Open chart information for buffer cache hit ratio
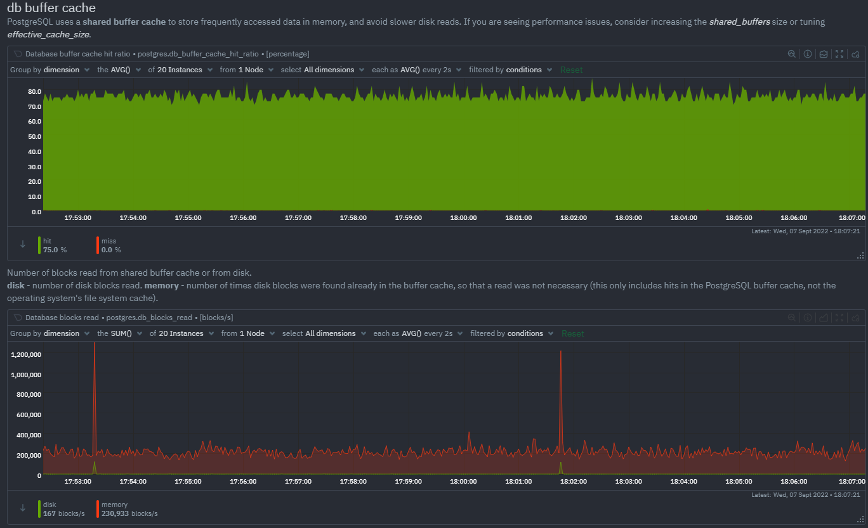Image resolution: width=868 pixels, height=528 pixels. 807,54
